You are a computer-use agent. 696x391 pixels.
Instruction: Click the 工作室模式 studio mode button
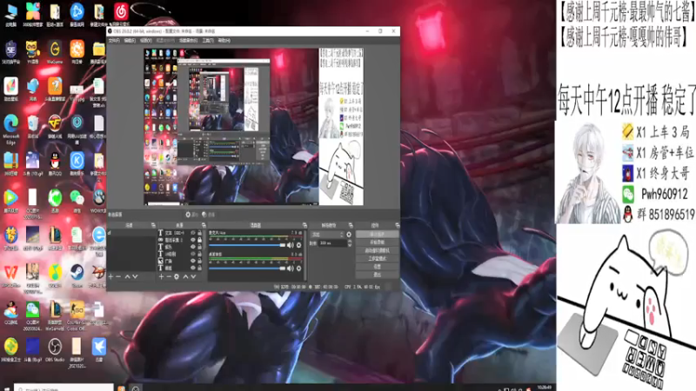(x=378, y=258)
